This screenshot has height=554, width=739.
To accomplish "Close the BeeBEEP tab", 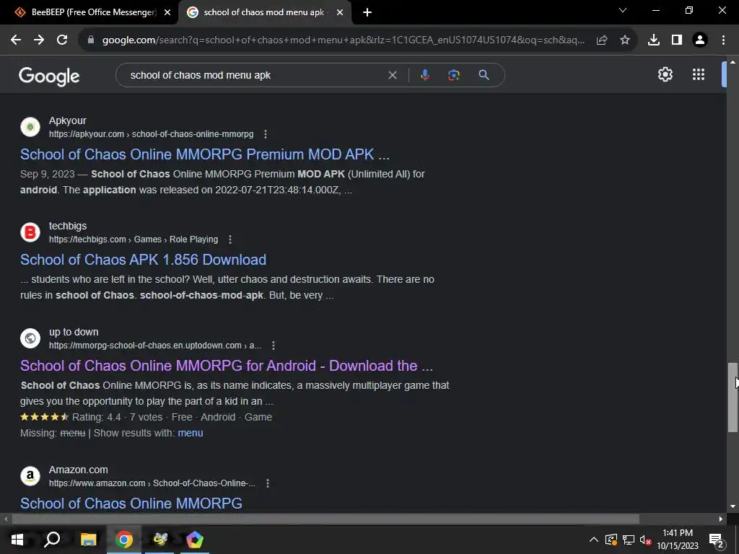I will point(167,13).
